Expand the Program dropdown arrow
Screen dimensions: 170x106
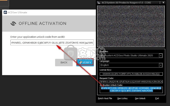(161, 56)
